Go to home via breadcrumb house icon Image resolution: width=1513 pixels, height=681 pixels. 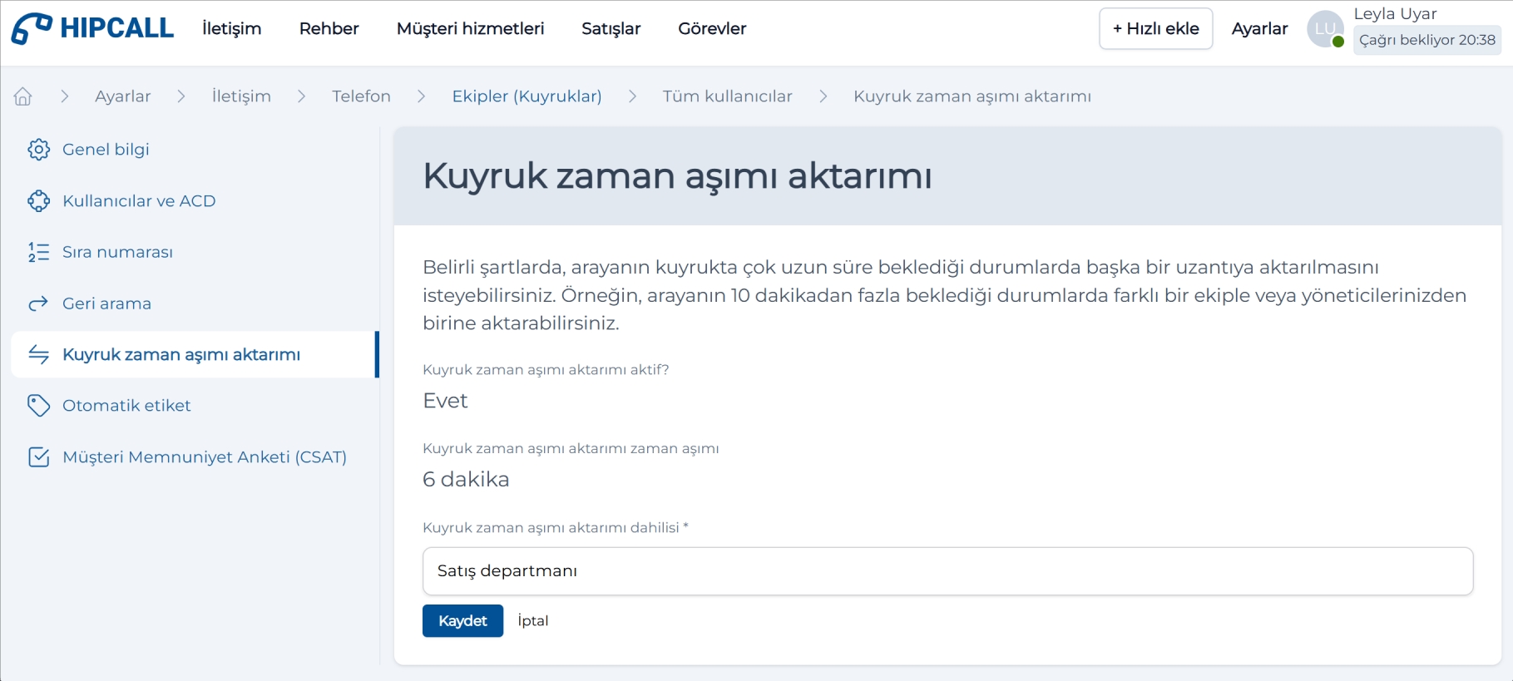[x=22, y=96]
